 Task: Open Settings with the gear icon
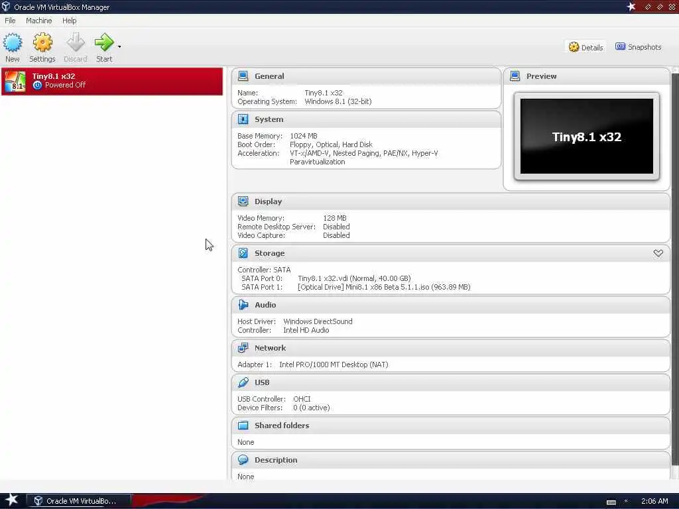click(x=42, y=42)
